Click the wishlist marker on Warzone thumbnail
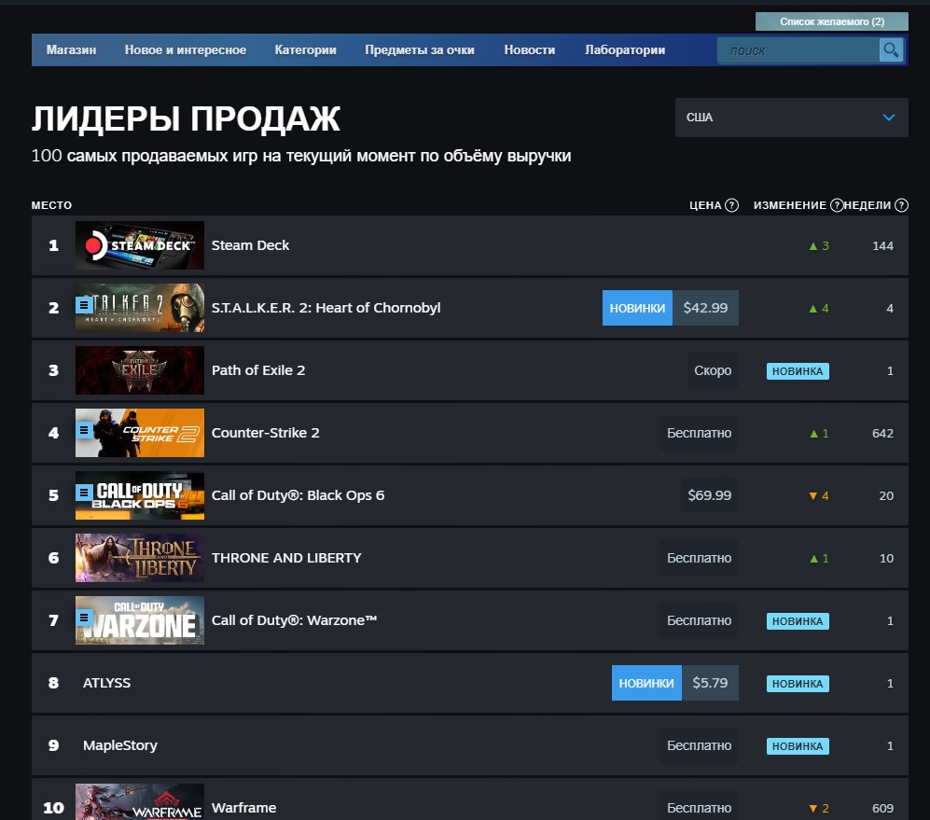The image size is (930, 820). pyautogui.click(x=84, y=618)
